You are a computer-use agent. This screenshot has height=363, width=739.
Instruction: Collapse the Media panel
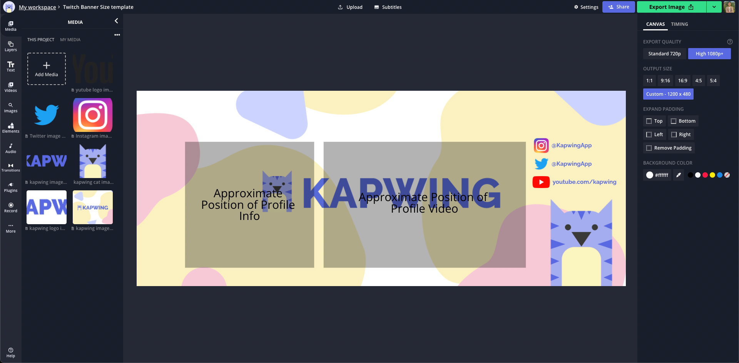click(x=116, y=21)
